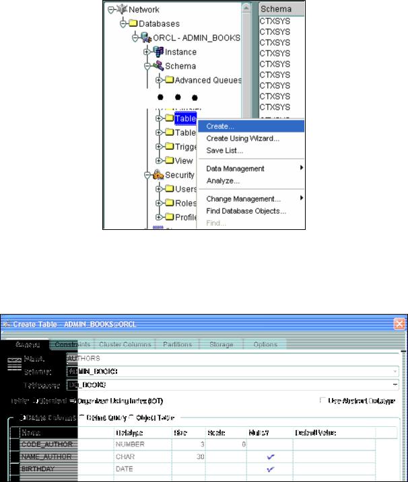The image size is (408, 482).
Task: Click the Schema node icon
Action: coord(159,65)
